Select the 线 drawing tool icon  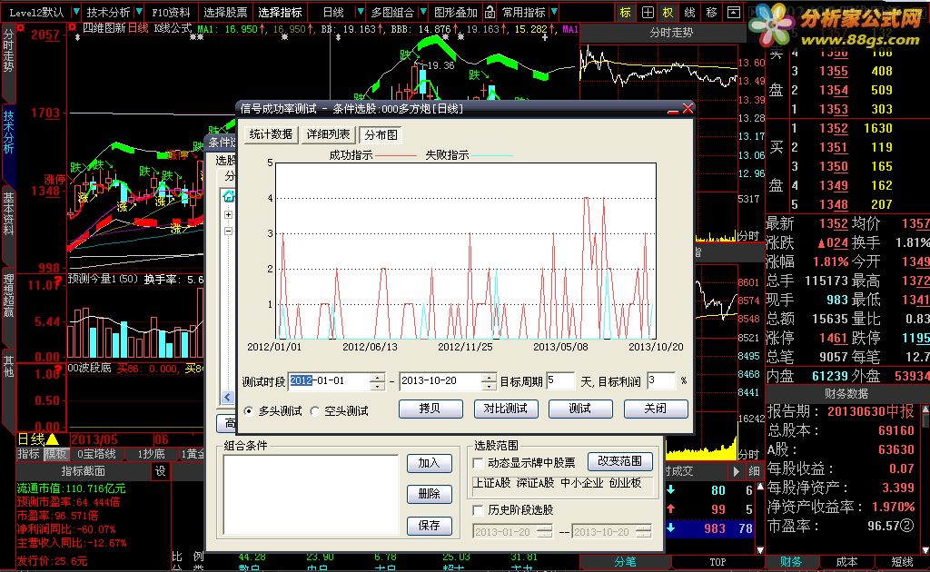pyautogui.click(x=690, y=13)
